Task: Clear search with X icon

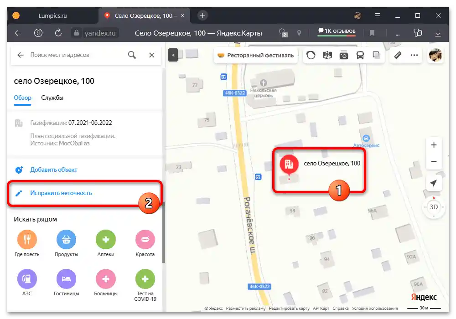Action: coord(152,55)
